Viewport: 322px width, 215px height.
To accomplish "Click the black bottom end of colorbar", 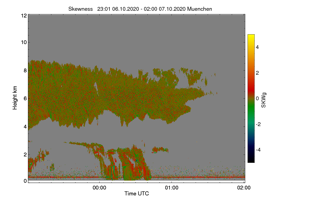I will [251, 161].
